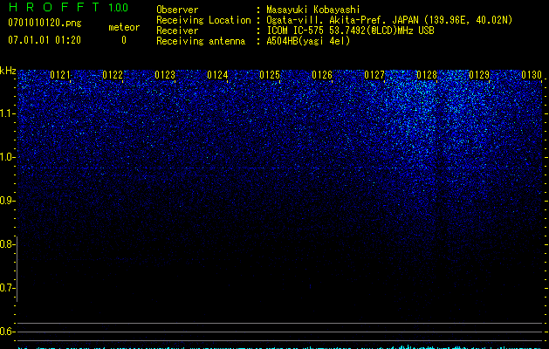Click time marker 0126
Image resolution: width=549 pixels, height=349 pixels.
(x=322, y=74)
